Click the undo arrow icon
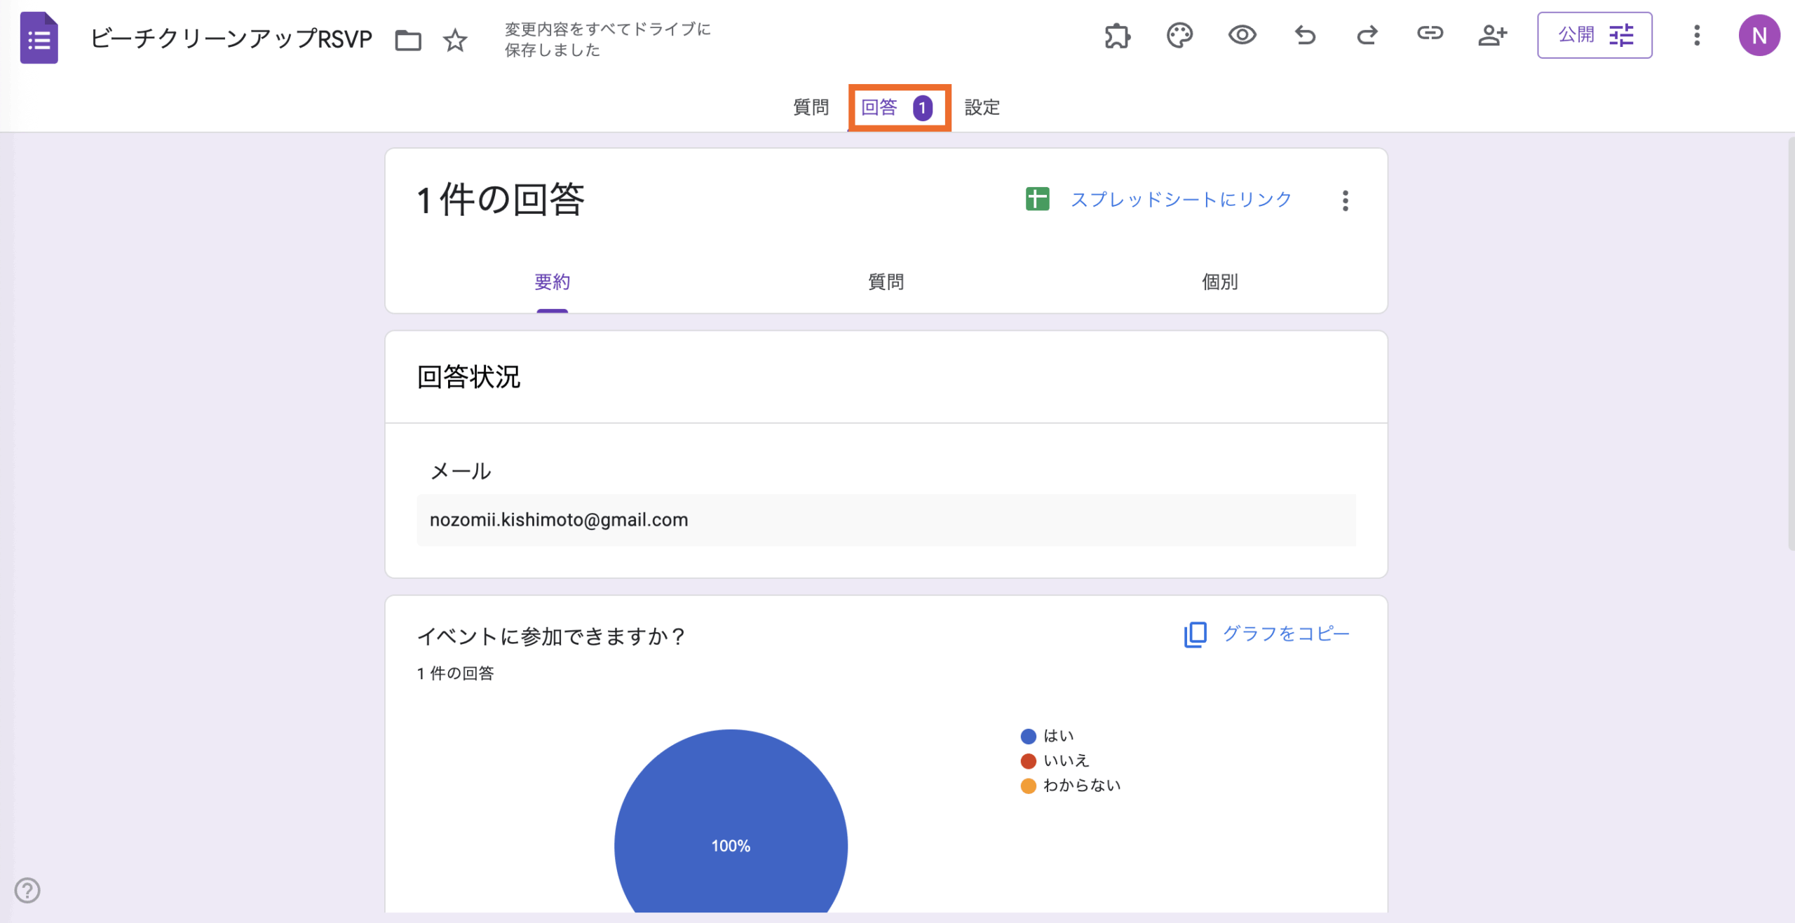Screen dimensions: 1795x923 point(1305,35)
